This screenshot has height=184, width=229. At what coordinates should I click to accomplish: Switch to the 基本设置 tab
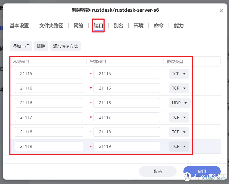click(19, 26)
